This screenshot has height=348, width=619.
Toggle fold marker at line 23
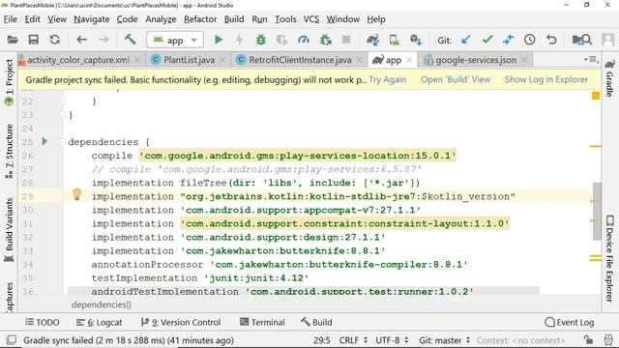pyautogui.click(x=62, y=115)
